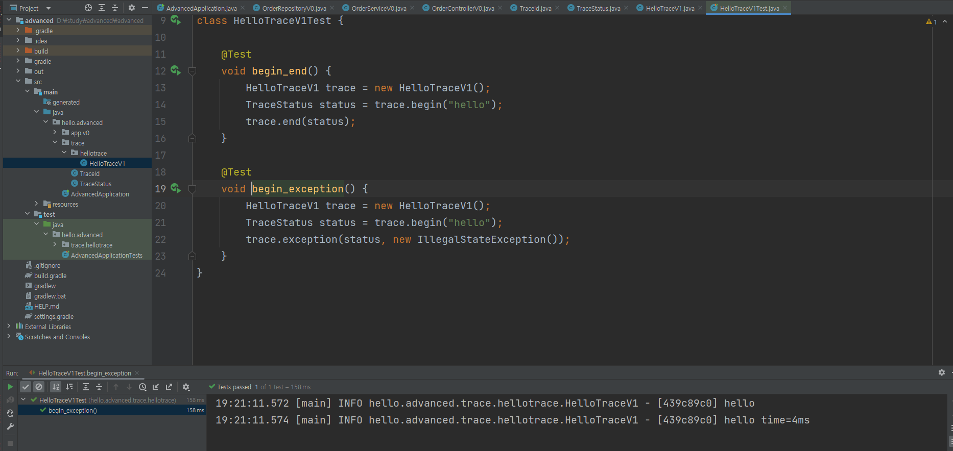
Task: Click fold end marker on line 16
Action: point(192,138)
